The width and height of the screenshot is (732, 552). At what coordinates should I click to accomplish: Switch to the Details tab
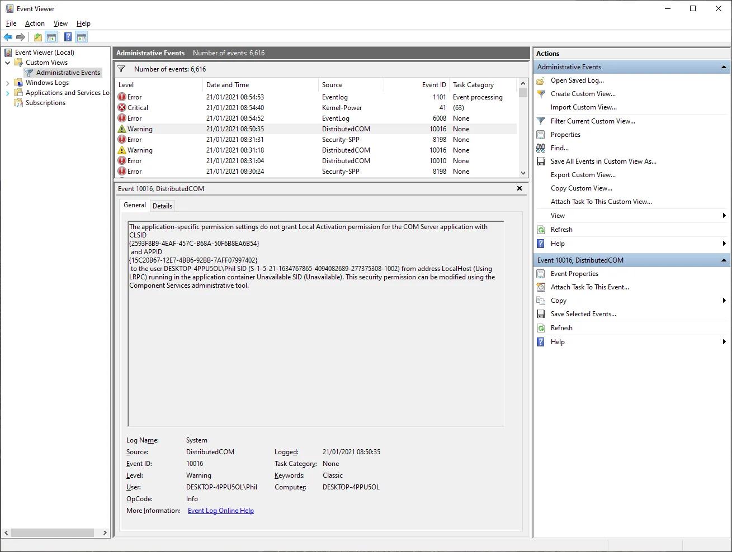coord(162,206)
